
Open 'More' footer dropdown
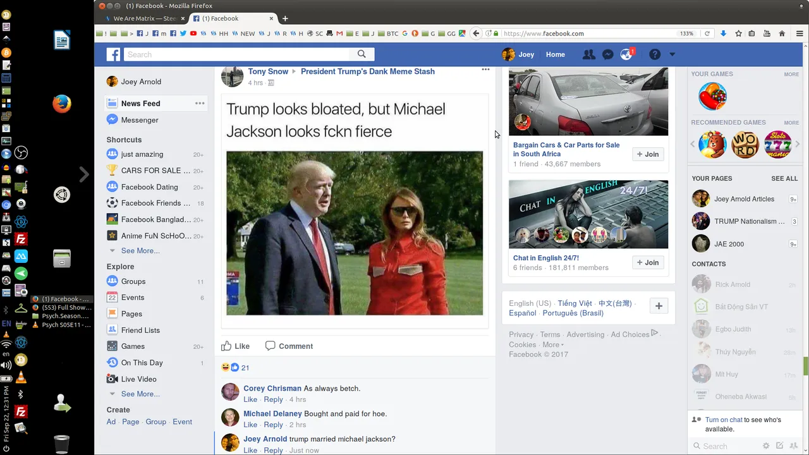553,344
